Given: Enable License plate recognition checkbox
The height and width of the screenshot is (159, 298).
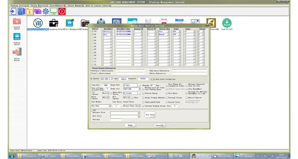Looking at the screenshot, I should [x=151, y=79].
